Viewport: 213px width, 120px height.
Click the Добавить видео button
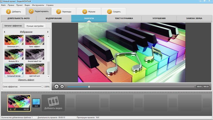(x=53, y=103)
